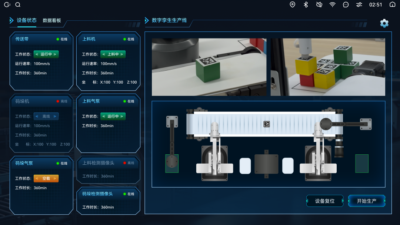Open the chat bubble messages icon
400x225 pixels.
(x=346, y=4)
